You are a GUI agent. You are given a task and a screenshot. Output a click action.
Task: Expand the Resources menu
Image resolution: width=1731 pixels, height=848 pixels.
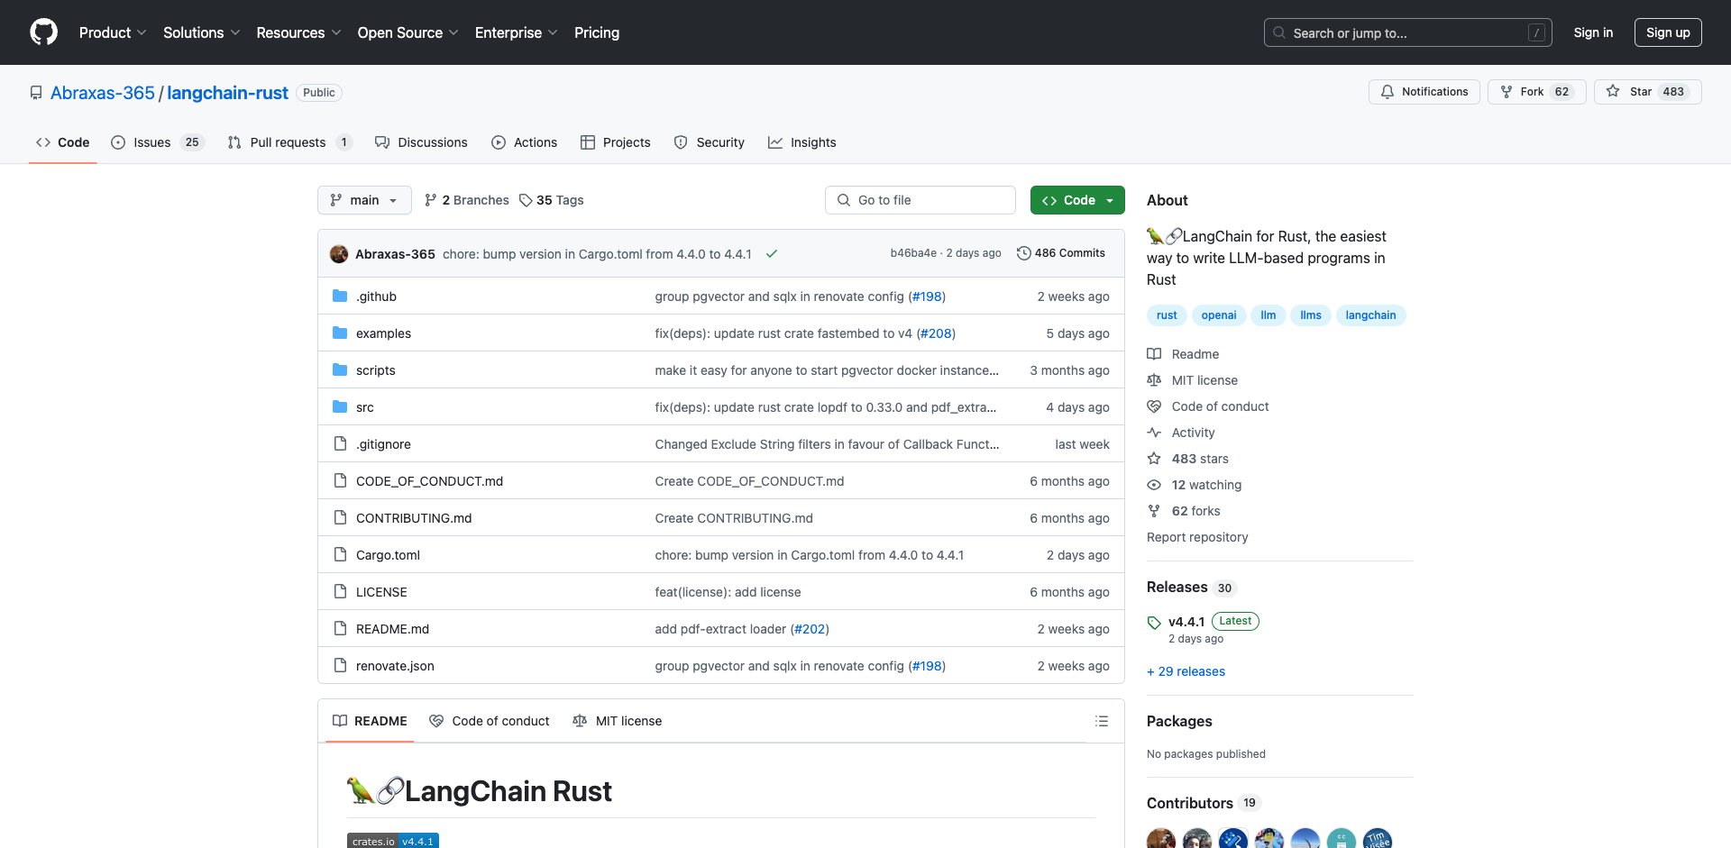click(x=298, y=32)
